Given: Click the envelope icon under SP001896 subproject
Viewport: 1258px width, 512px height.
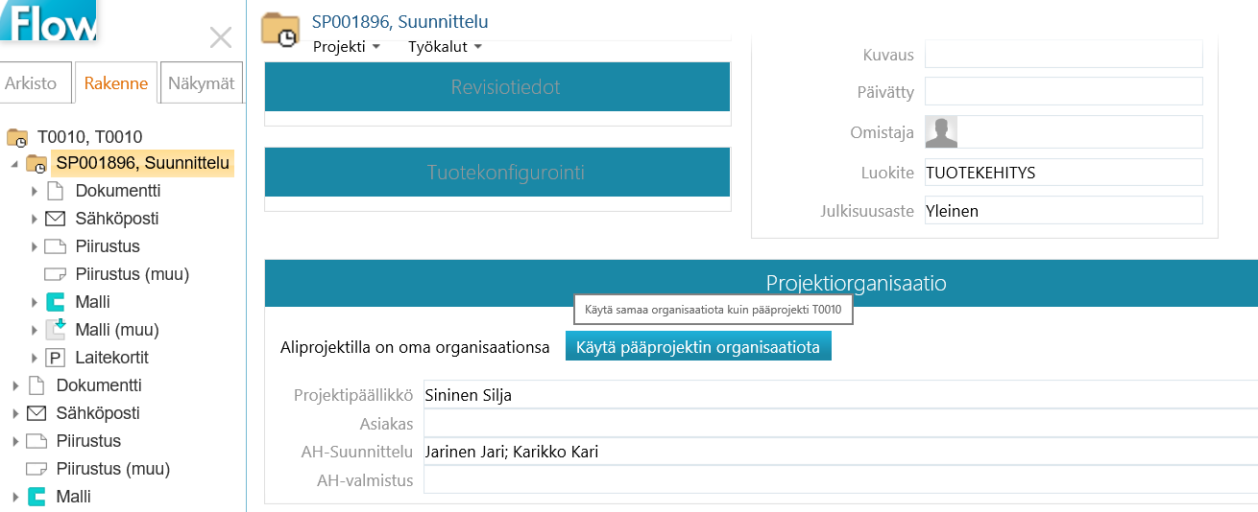Looking at the screenshot, I should click(55, 219).
